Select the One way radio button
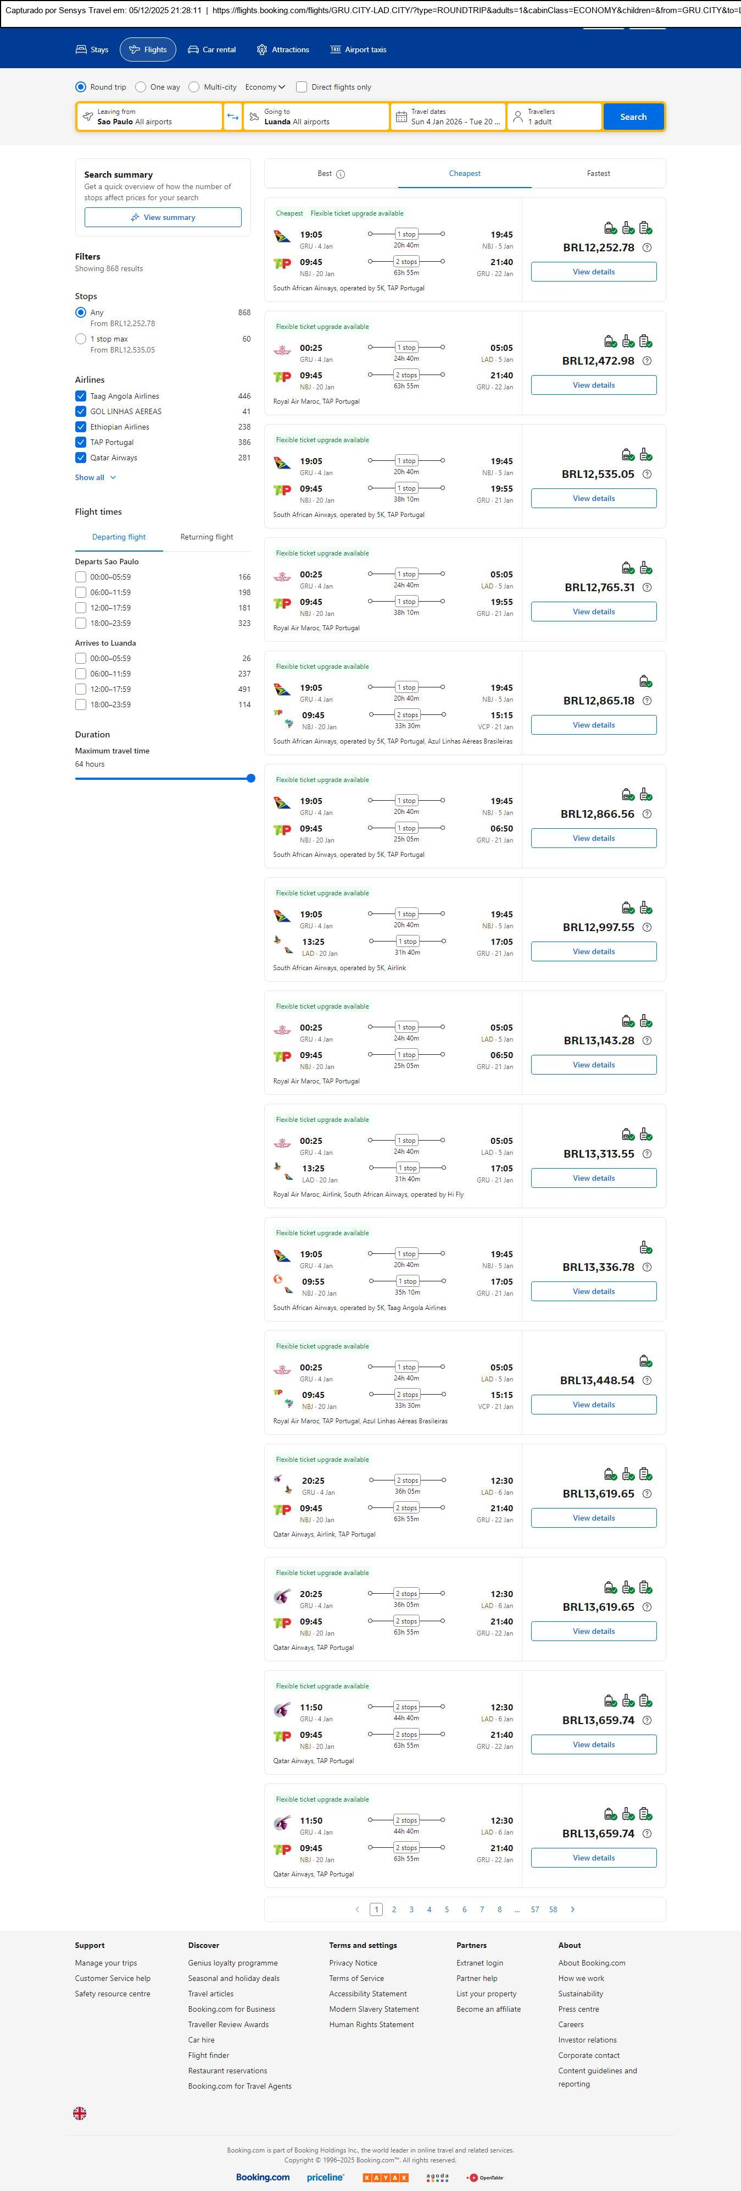This screenshot has width=741, height=2191. coord(141,87)
